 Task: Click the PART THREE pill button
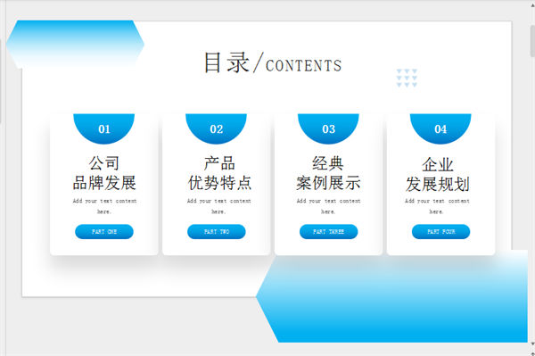click(328, 232)
